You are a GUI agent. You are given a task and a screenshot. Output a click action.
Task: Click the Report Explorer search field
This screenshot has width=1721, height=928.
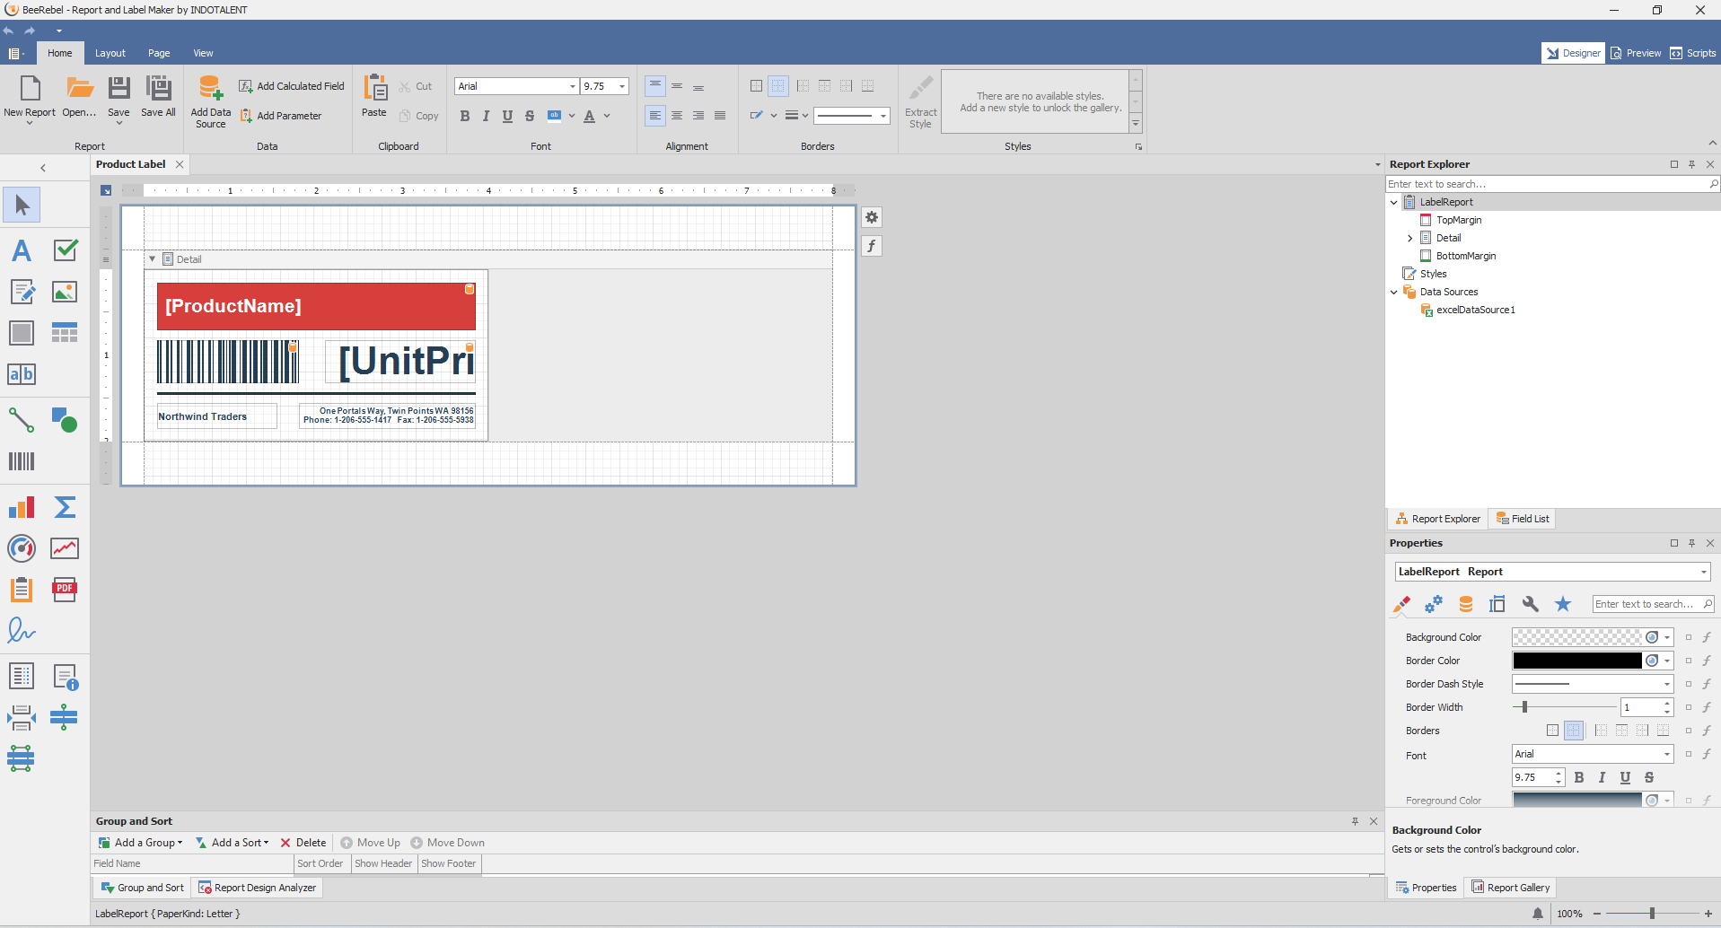pyautogui.click(x=1544, y=184)
